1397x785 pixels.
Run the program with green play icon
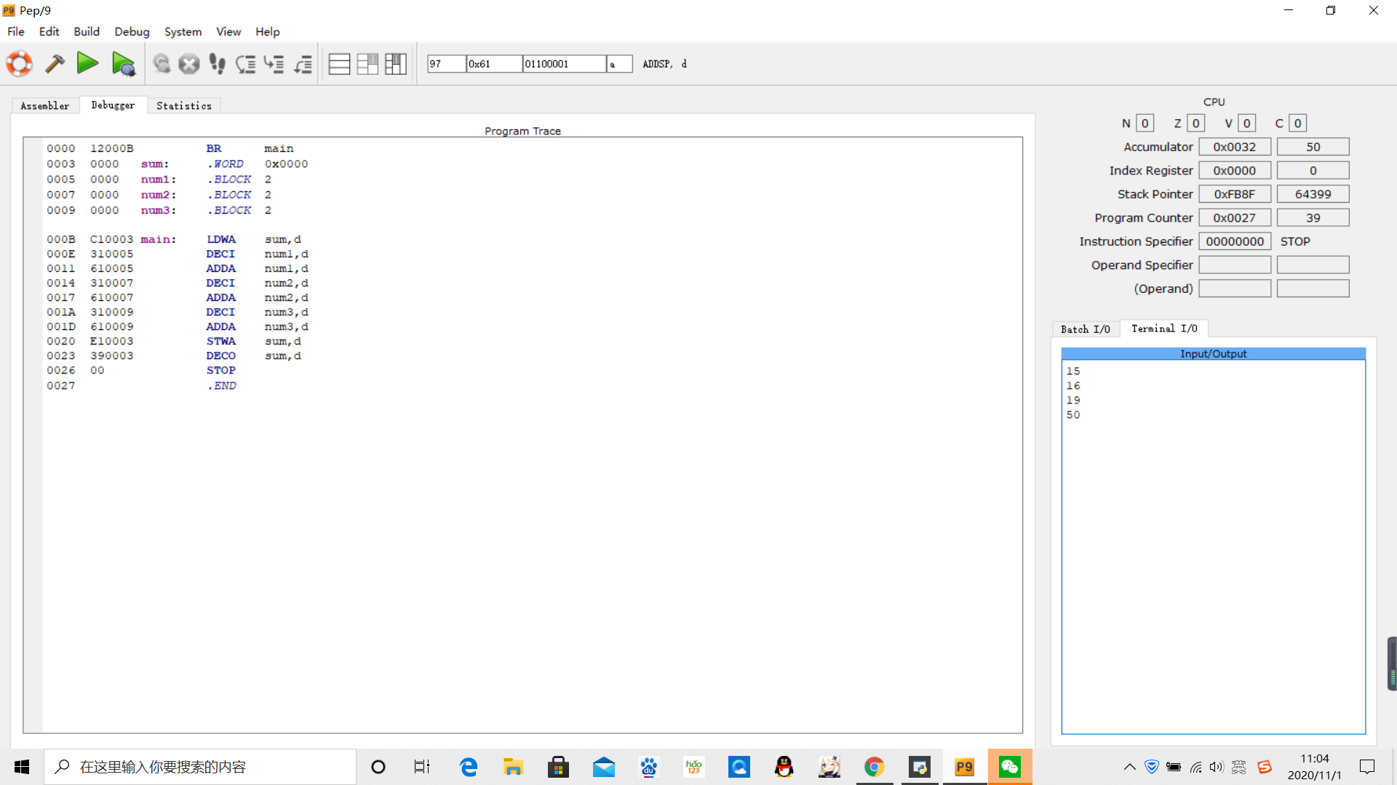(88, 64)
